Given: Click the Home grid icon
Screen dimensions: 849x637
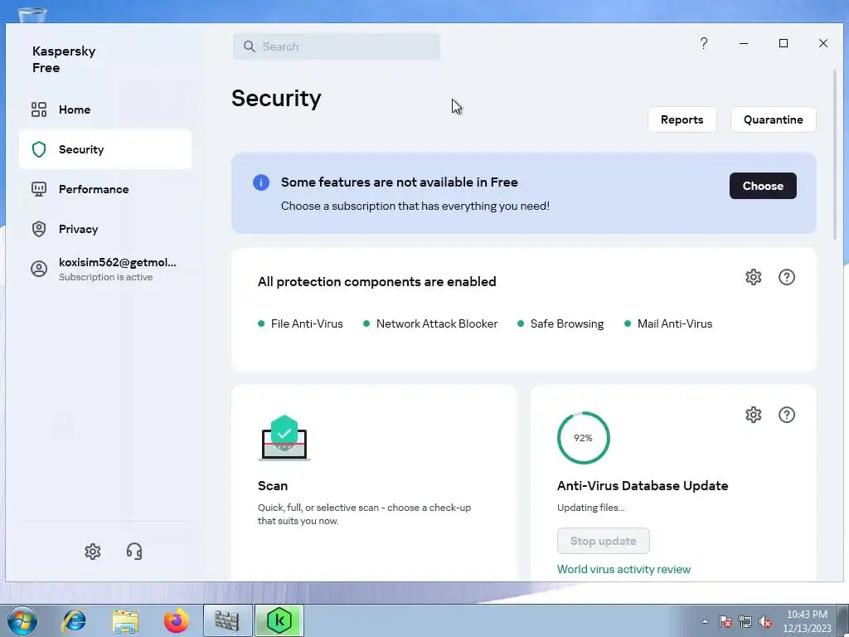Looking at the screenshot, I should [38, 109].
